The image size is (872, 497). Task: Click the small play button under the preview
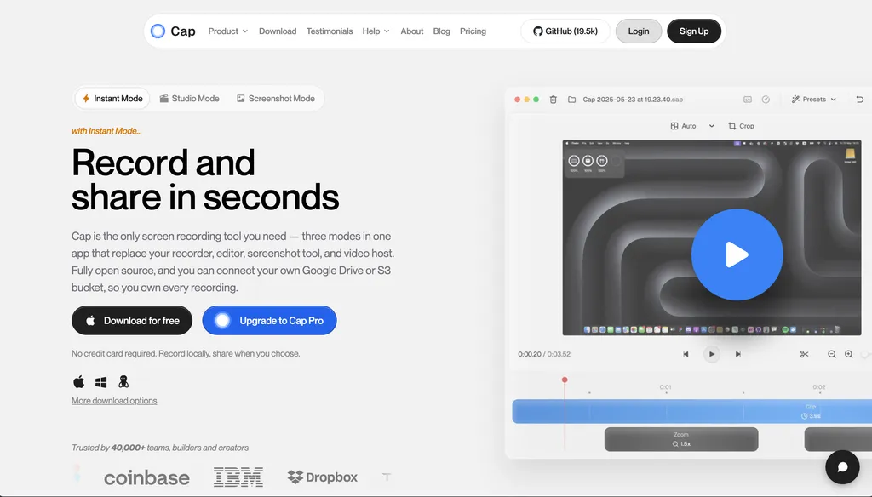click(712, 354)
